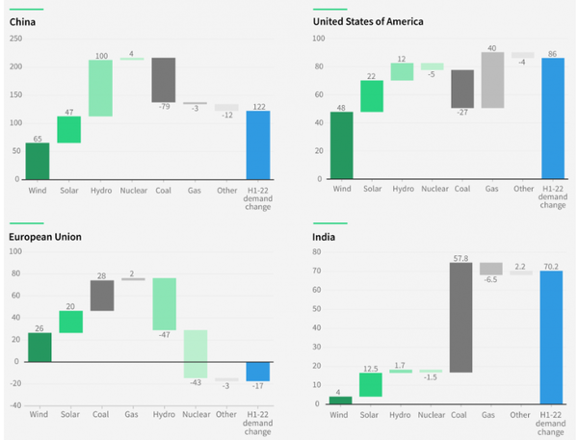Select India's blue demand bar labeled 70.2
This screenshot has width=578, height=440.
552,337
